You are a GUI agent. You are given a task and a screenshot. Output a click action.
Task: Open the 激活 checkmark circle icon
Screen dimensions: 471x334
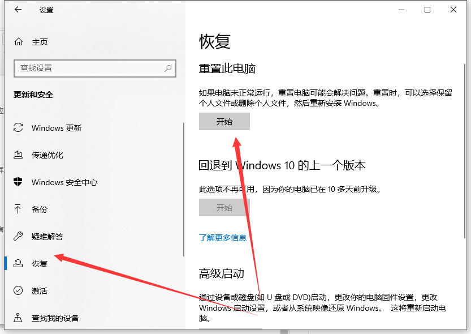click(19, 291)
